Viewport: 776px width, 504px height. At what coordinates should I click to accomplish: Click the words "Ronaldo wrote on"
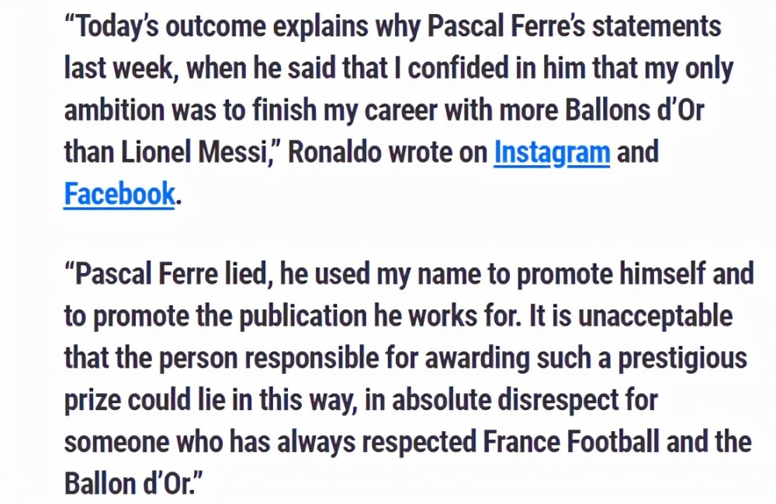388,152
